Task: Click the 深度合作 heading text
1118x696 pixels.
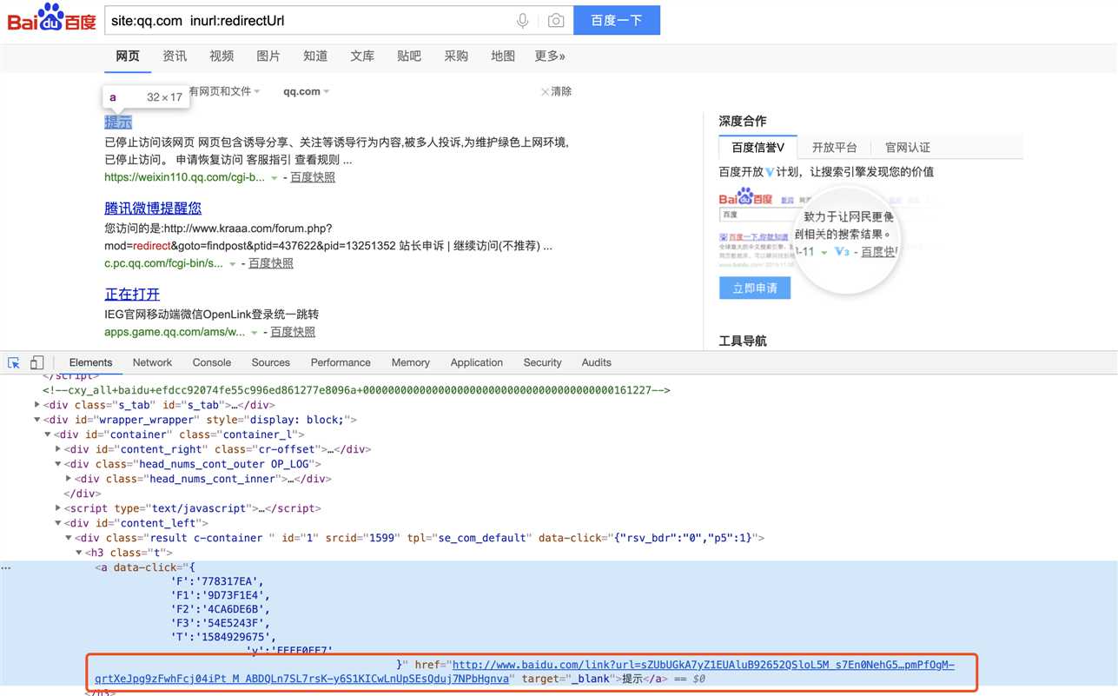Action: coord(743,121)
